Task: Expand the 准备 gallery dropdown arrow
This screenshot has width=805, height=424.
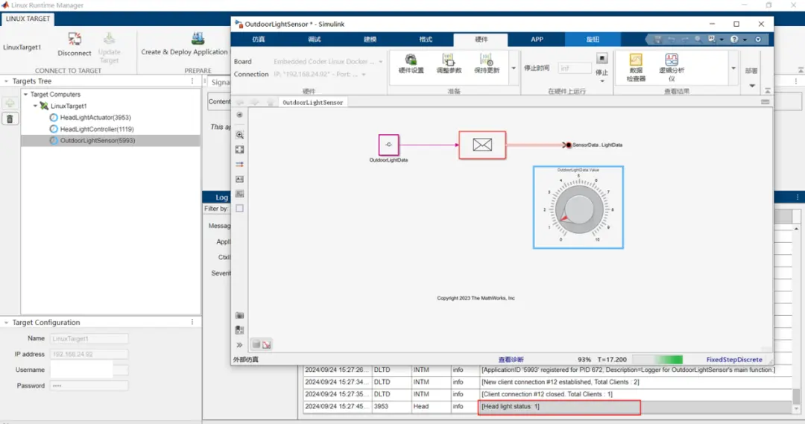Action: (514, 69)
